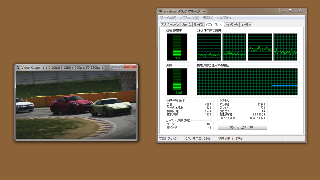The height and width of the screenshot is (180, 320).
Task: Switch to the プロセス tab
Action: click(186, 25)
